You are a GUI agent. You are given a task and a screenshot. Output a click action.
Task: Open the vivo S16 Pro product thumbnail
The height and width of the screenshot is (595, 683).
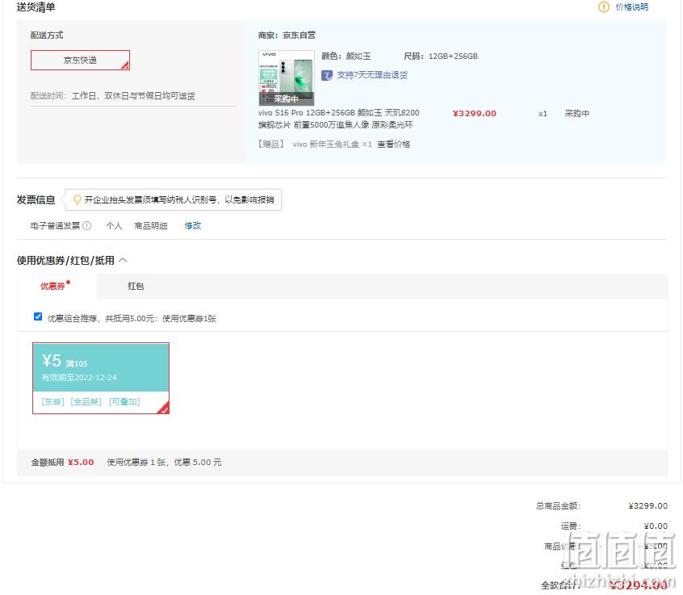coord(286,78)
